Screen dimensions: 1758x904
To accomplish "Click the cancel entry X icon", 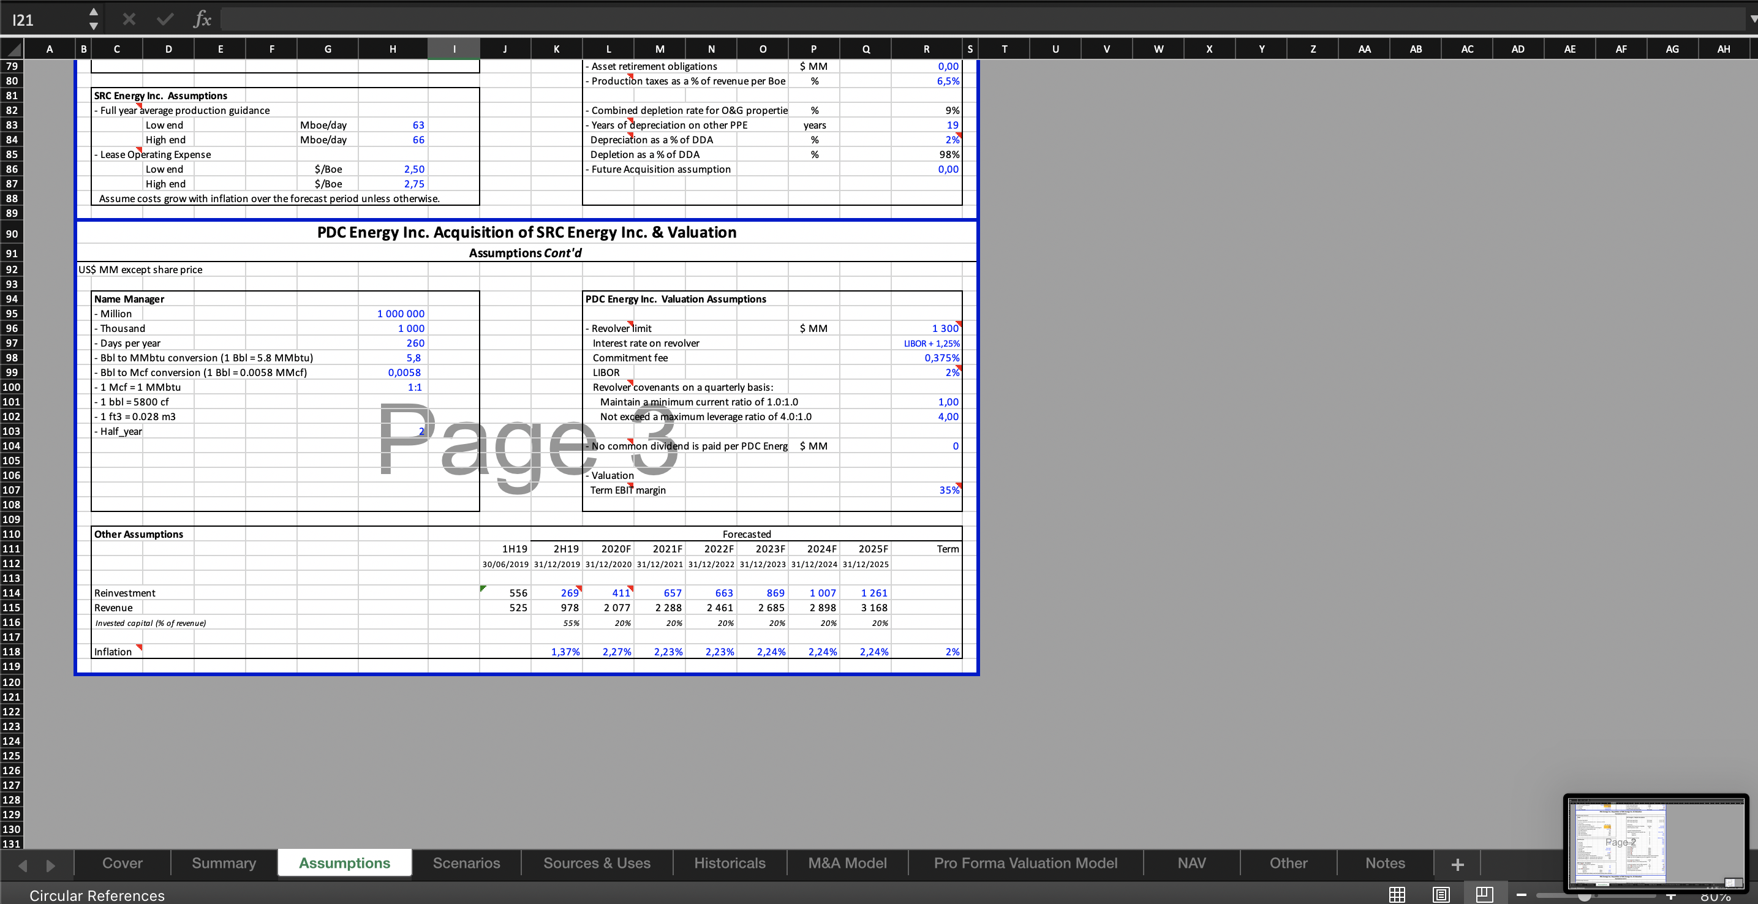I will pos(128,20).
